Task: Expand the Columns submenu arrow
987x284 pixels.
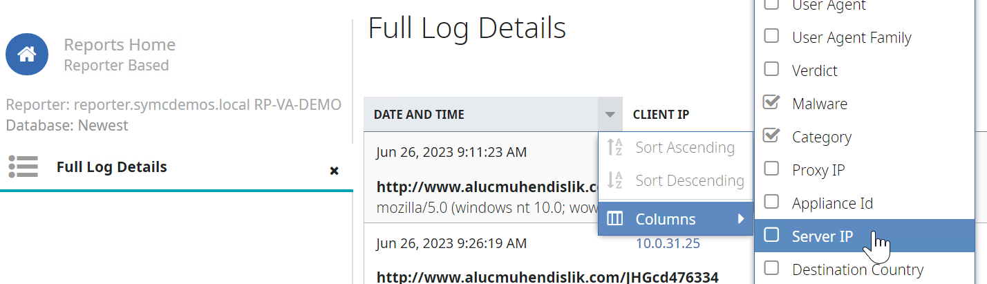Action: (x=741, y=219)
